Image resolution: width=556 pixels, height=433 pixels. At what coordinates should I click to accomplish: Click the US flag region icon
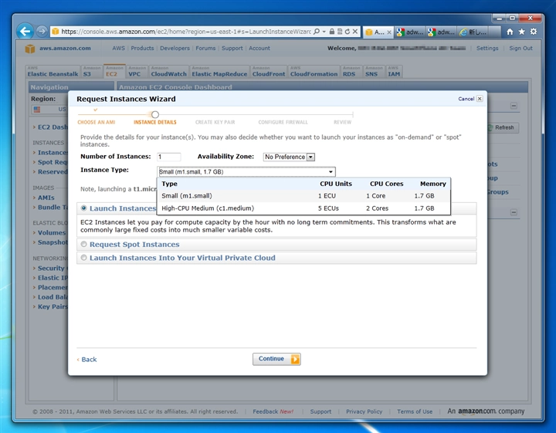[x=37, y=109]
